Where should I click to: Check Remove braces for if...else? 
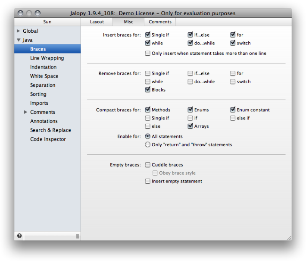(x=190, y=73)
